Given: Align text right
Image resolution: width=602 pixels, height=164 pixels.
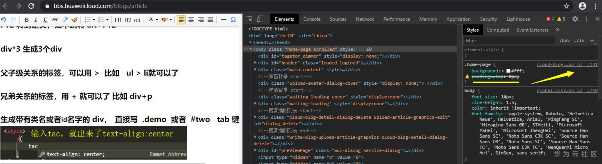Looking at the screenshot, I should click(201, 20).
